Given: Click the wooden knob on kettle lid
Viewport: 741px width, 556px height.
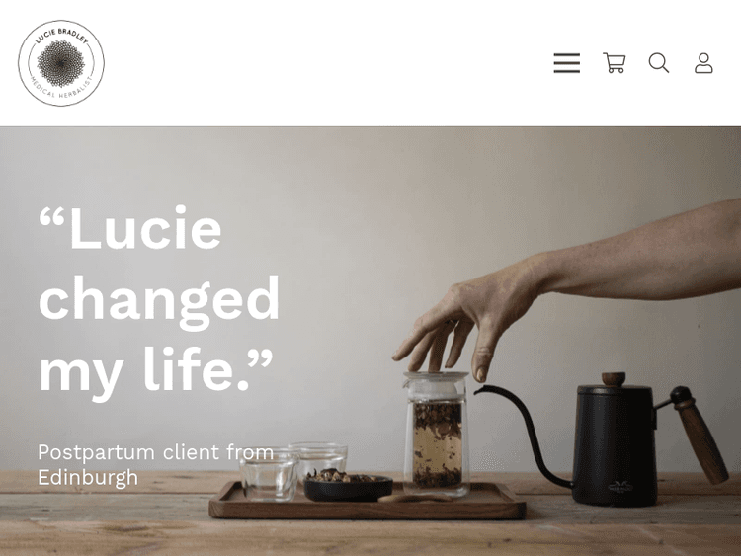Looking at the screenshot, I should [x=614, y=378].
